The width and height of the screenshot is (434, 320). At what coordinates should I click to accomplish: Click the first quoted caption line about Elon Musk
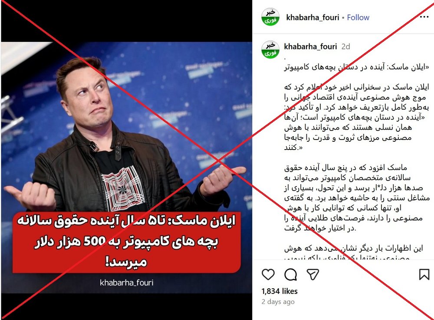click(356, 67)
